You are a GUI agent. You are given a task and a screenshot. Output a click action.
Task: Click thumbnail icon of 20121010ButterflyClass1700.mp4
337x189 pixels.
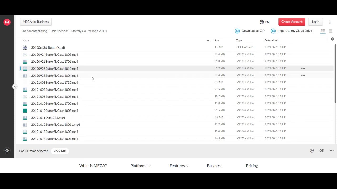click(25, 103)
